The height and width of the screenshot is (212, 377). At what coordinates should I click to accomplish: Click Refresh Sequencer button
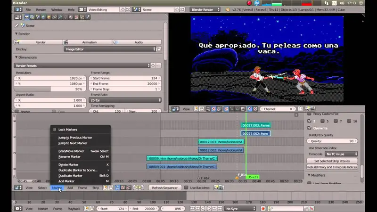click(x=164, y=188)
